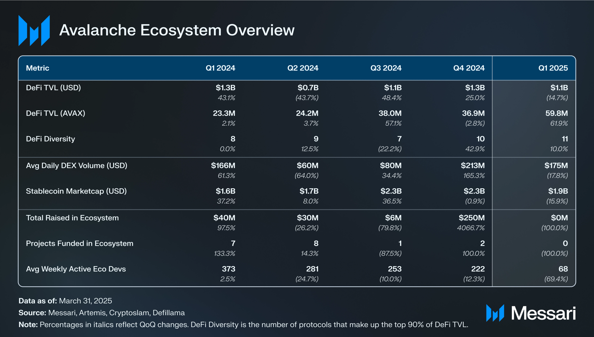Click the Messari wordmark text

click(x=543, y=313)
